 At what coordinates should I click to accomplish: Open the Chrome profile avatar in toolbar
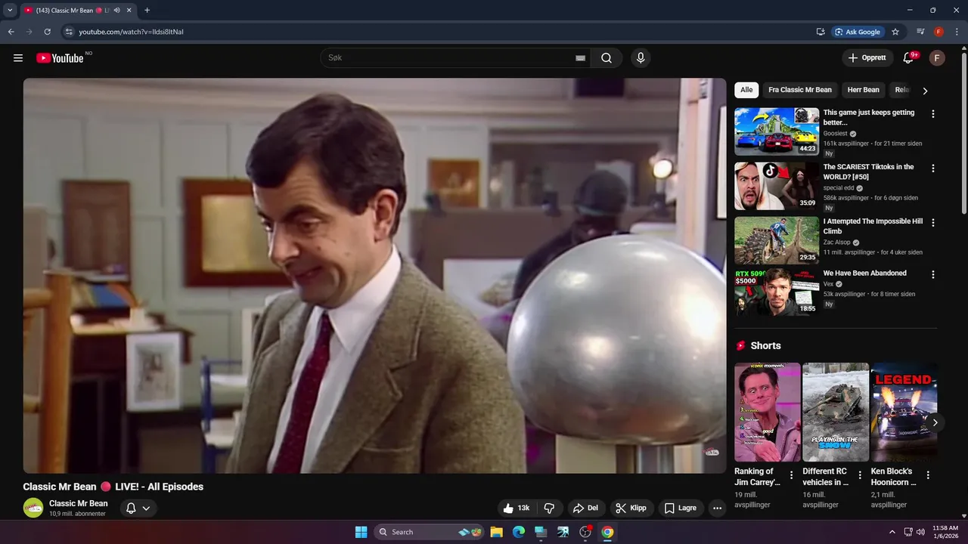939,32
